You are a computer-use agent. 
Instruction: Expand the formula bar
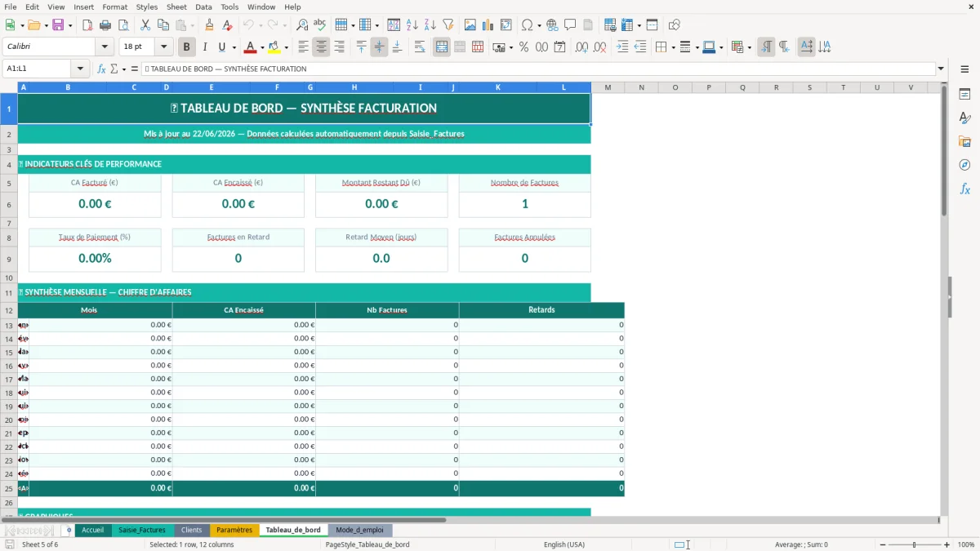tap(941, 69)
